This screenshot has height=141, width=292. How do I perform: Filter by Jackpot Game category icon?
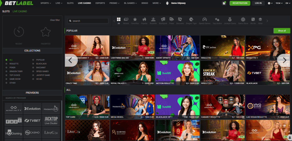[230, 19]
